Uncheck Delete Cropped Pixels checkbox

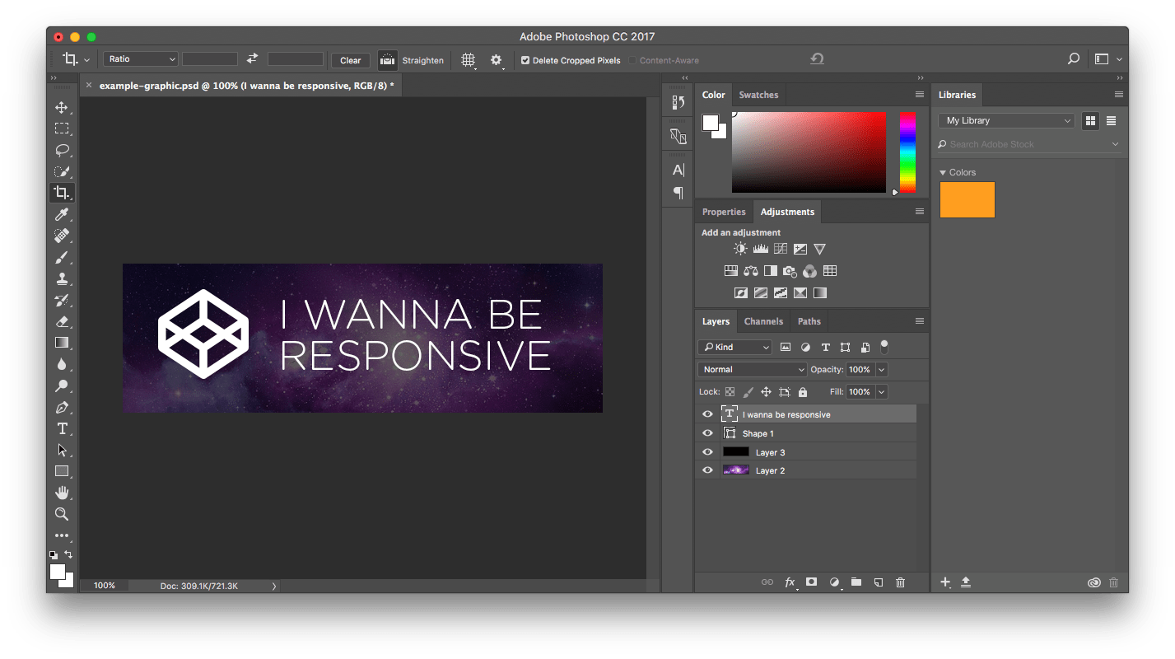525,60
